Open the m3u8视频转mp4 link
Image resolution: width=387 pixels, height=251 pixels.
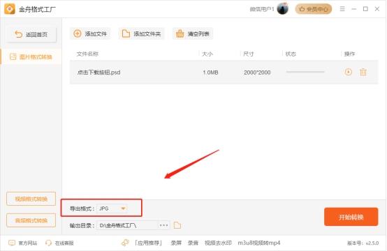pos(259,243)
